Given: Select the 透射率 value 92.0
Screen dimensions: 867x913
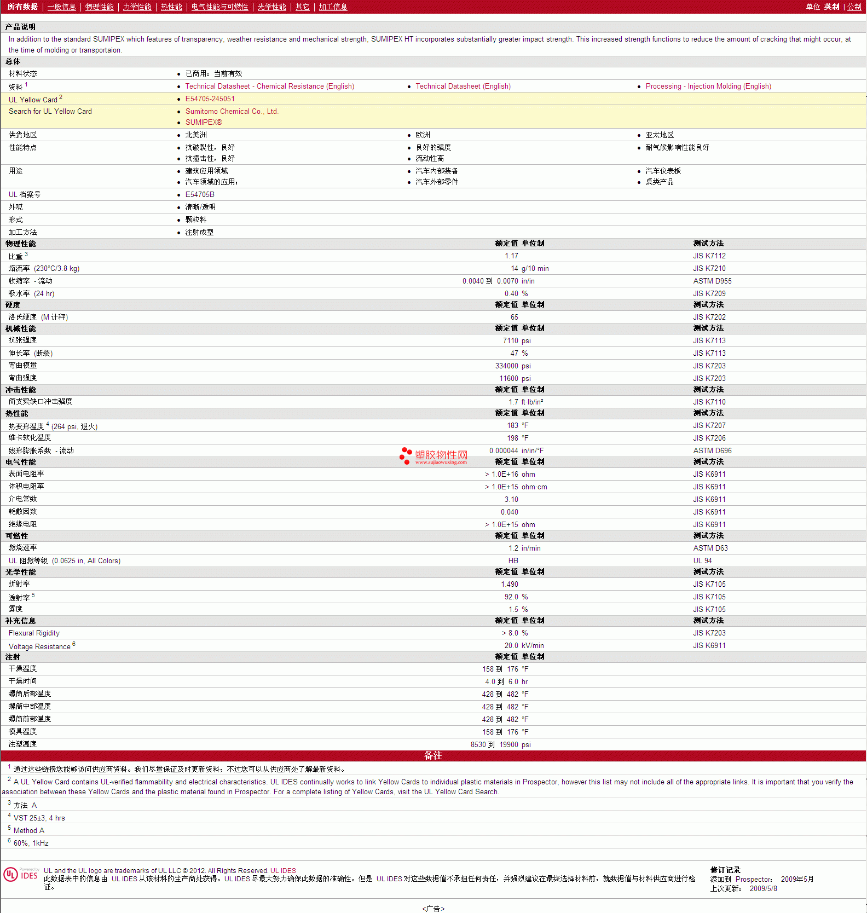Looking at the screenshot, I should [511, 597].
